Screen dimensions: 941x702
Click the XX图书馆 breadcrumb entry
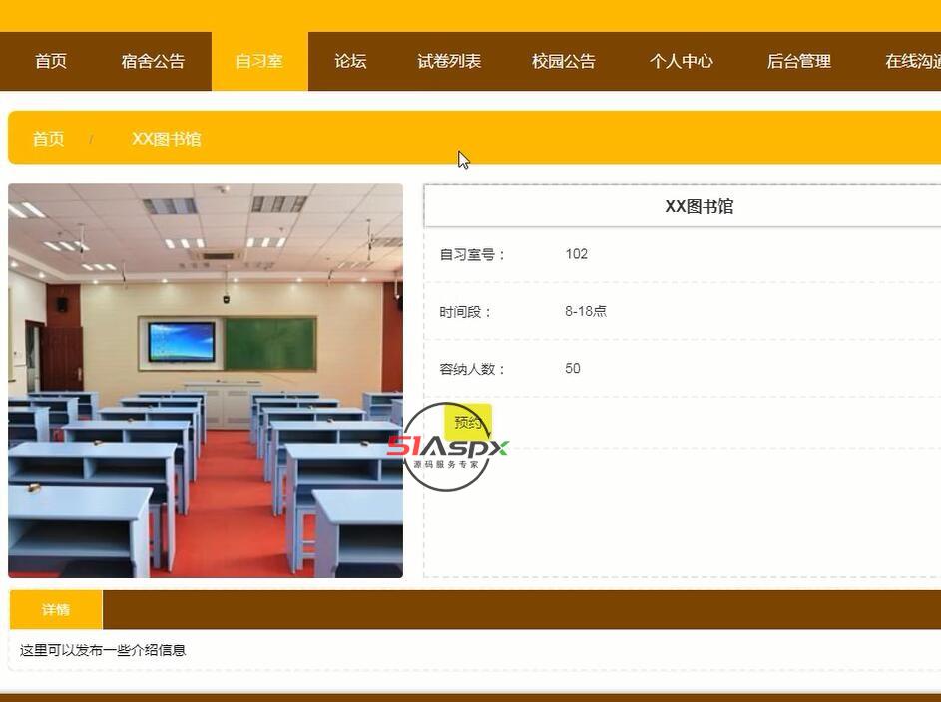point(167,139)
